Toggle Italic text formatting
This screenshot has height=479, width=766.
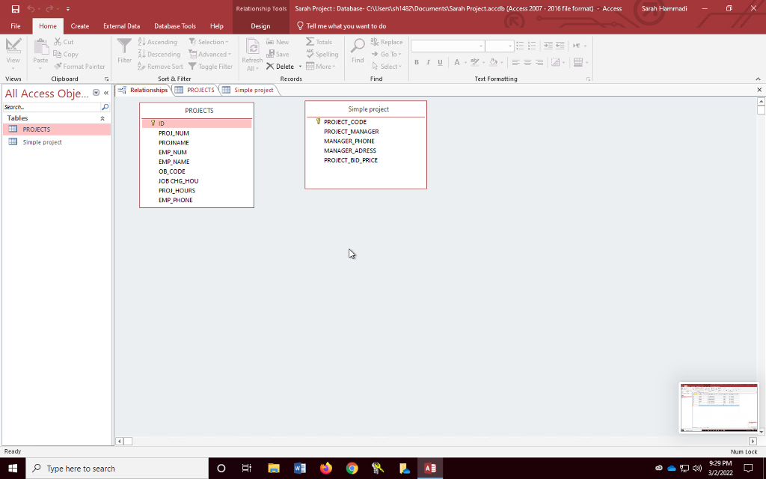[428, 62]
